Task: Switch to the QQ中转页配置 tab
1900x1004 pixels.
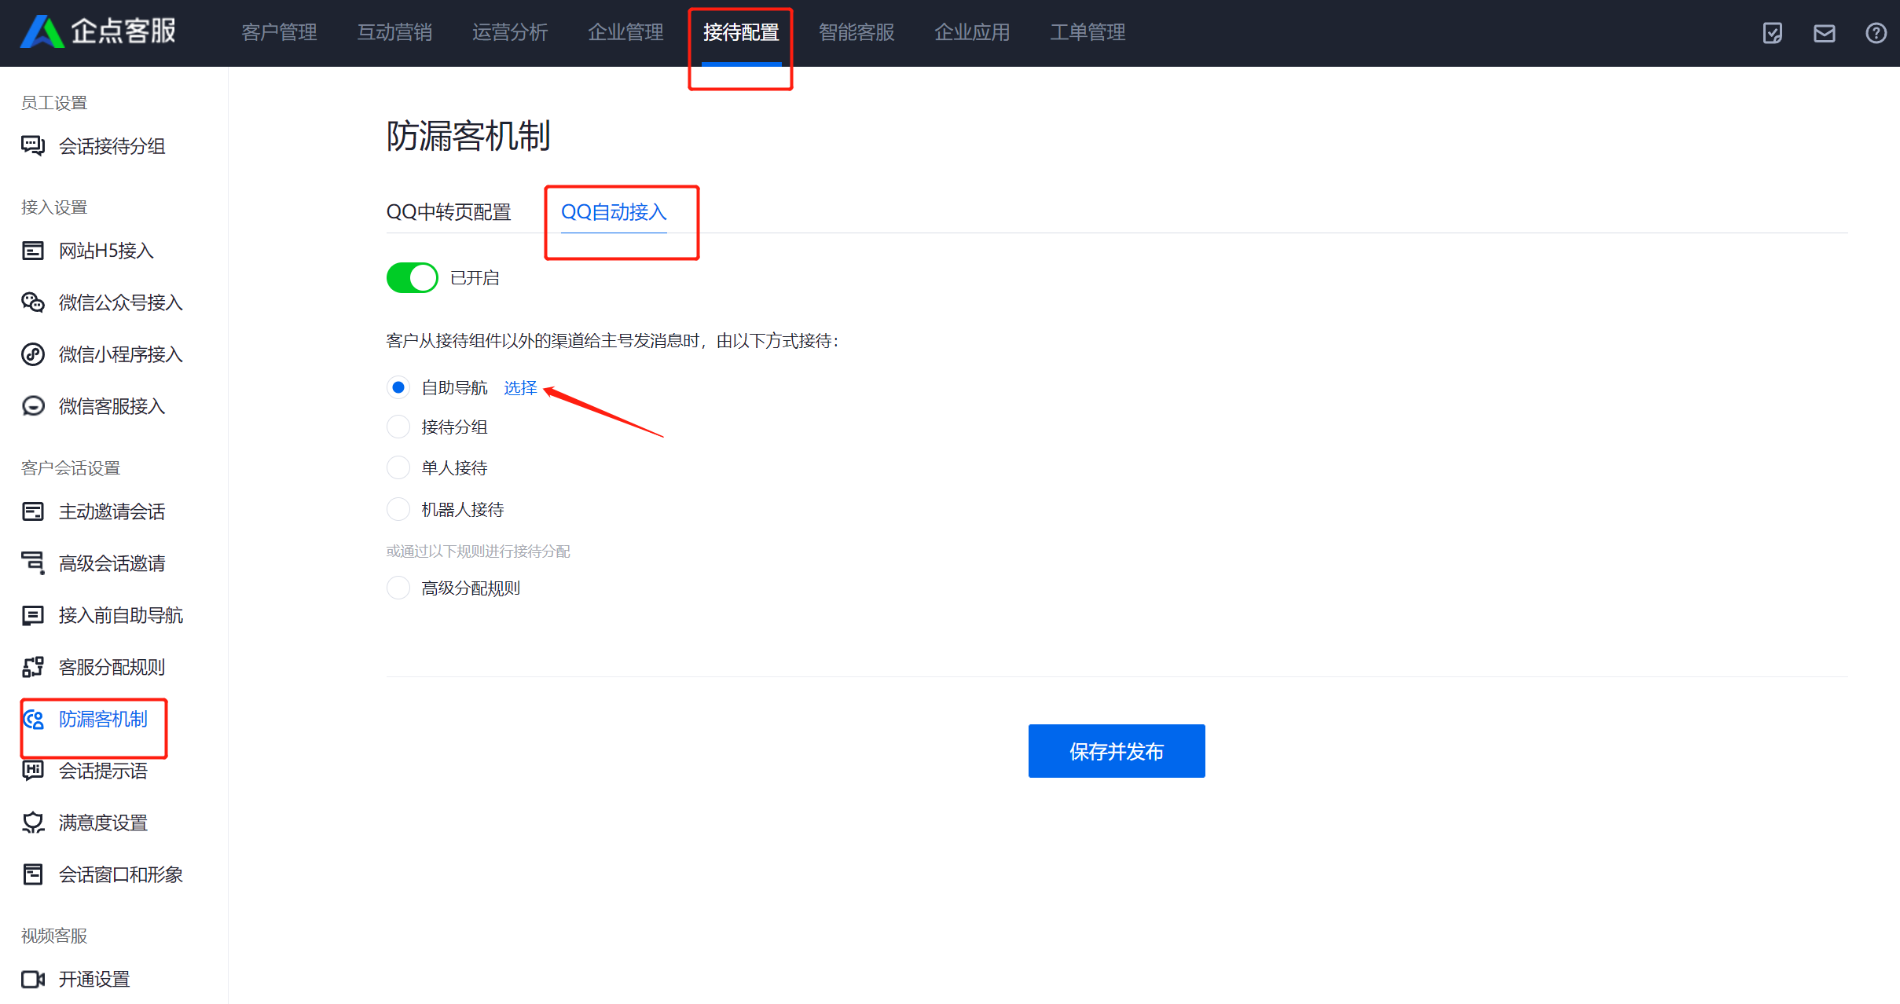Action: point(449,212)
